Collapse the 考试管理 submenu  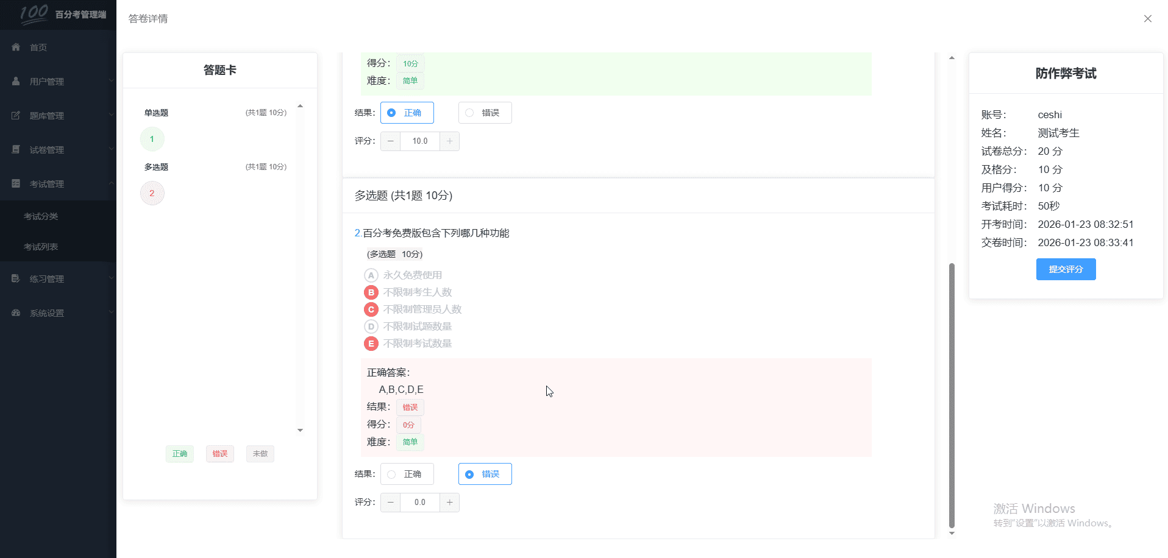110,183
